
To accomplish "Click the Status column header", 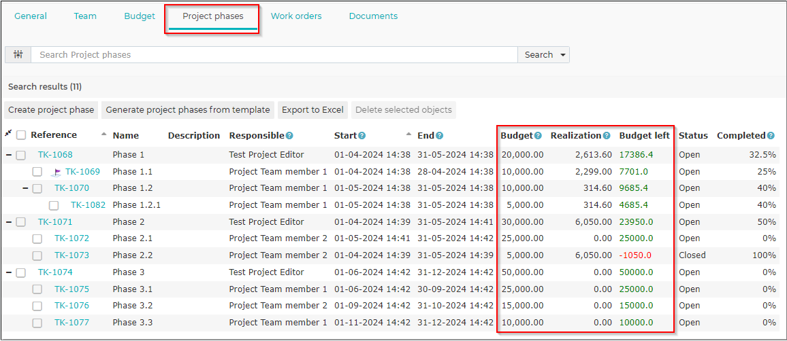I will pyautogui.click(x=693, y=136).
